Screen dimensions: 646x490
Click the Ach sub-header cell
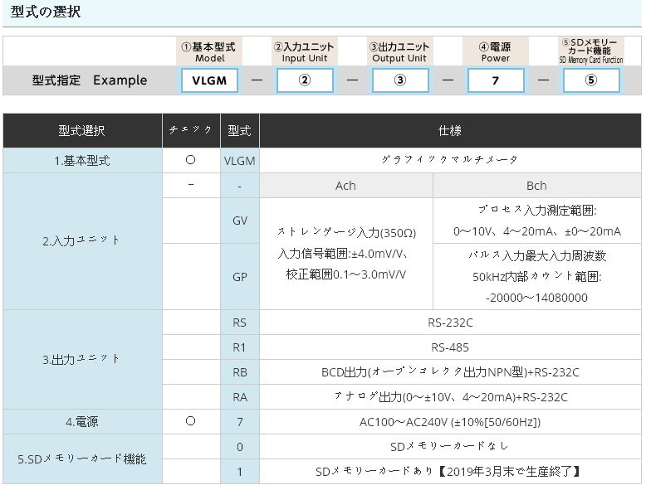(345, 186)
